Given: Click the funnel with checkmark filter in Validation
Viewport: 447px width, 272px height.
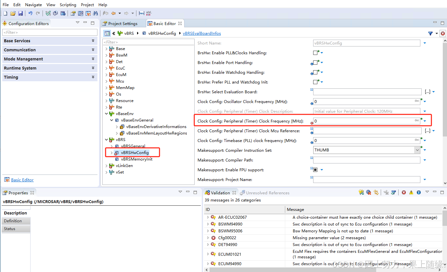Looking at the screenshot, I should [x=393, y=192].
